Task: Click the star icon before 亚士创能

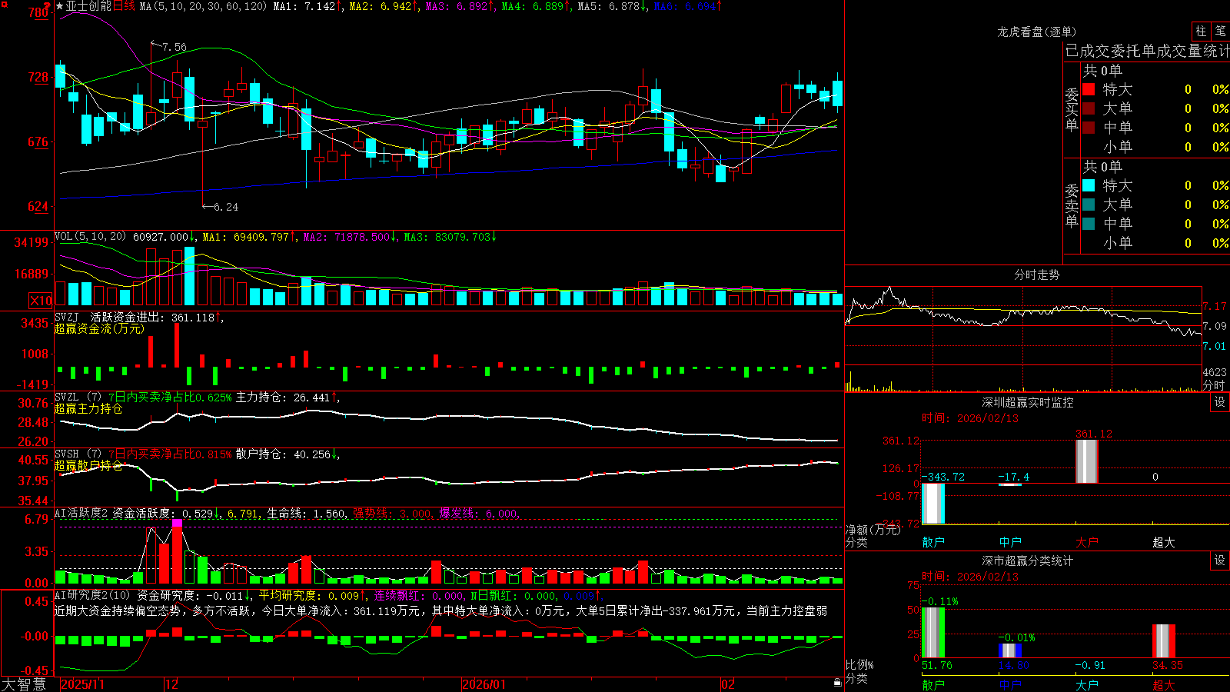Action: click(x=60, y=6)
